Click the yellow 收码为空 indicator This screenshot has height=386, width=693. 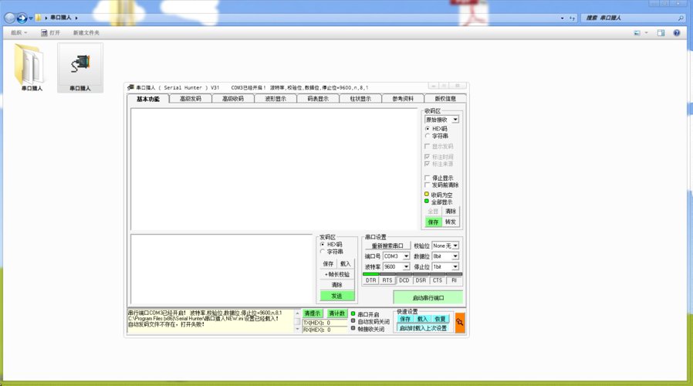pyautogui.click(x=427, y=194)
